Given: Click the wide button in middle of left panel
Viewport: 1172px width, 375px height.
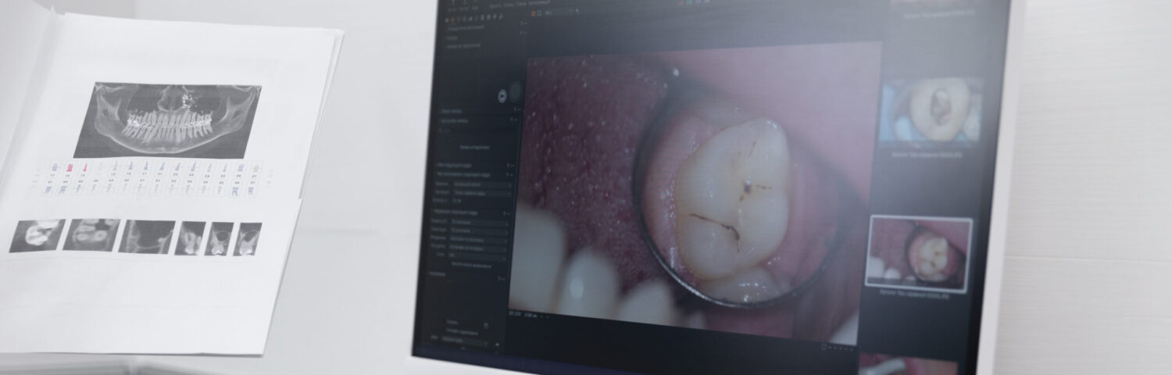Looking at the screenshot, I should [x=474, y=147].
